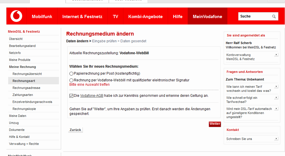Open the Hilfe menu

tap(178, 17)
